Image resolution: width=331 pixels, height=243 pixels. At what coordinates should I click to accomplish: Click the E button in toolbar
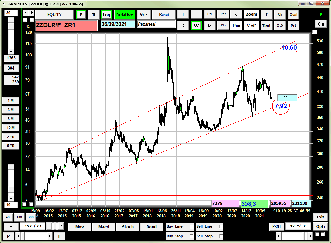pyautogui.click(x=267, y=15)
